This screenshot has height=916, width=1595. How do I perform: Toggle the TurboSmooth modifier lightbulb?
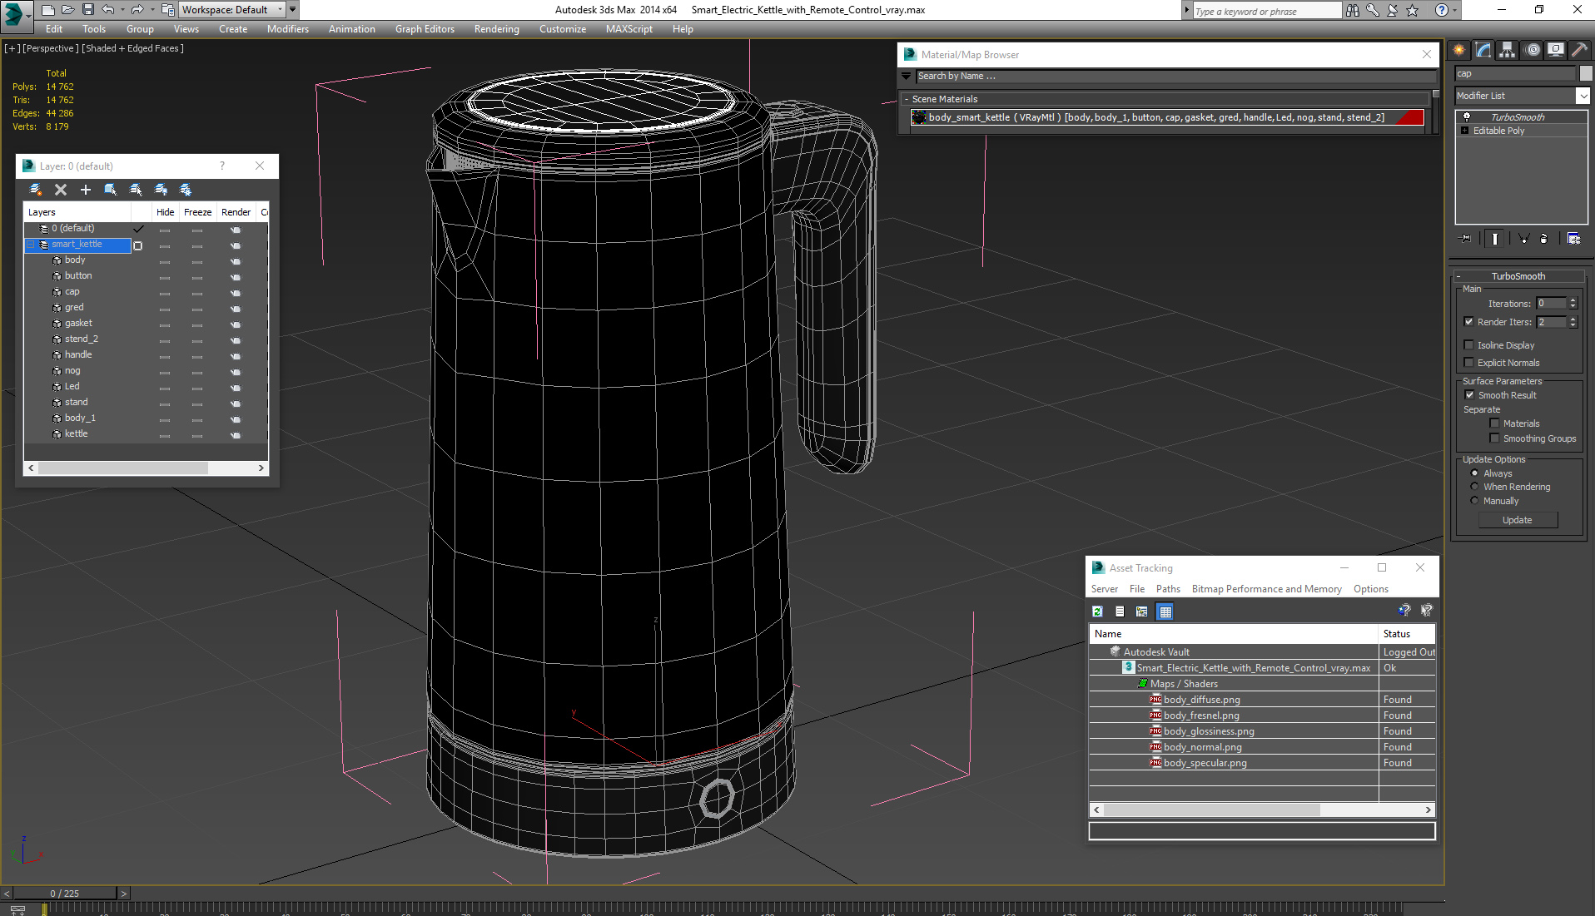[1467, 117]
